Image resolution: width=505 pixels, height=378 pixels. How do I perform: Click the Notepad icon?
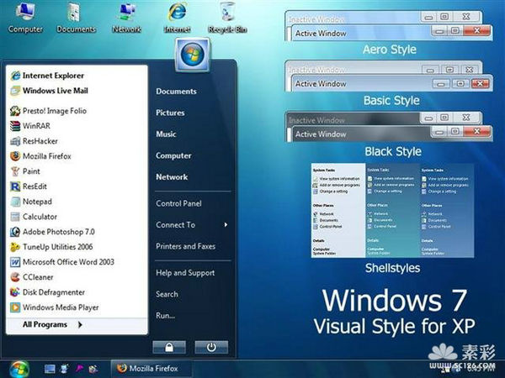pos(15,202)
